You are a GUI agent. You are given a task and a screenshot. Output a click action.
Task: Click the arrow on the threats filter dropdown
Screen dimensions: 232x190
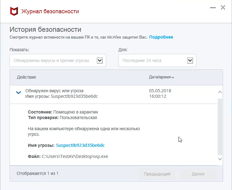point(100,60)
